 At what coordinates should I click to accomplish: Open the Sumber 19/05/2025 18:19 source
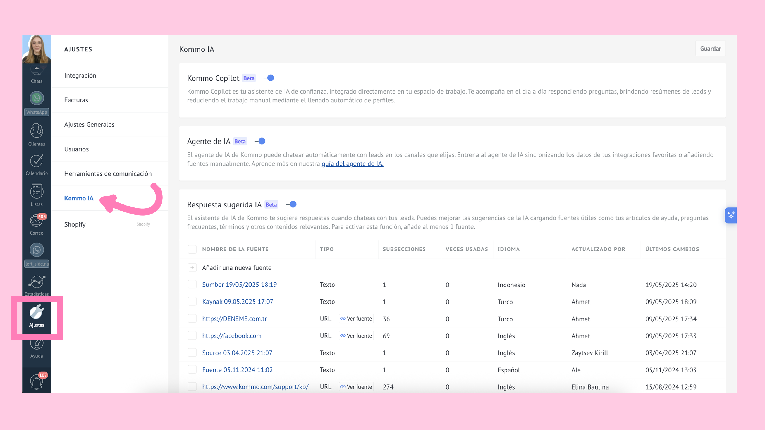239,285
